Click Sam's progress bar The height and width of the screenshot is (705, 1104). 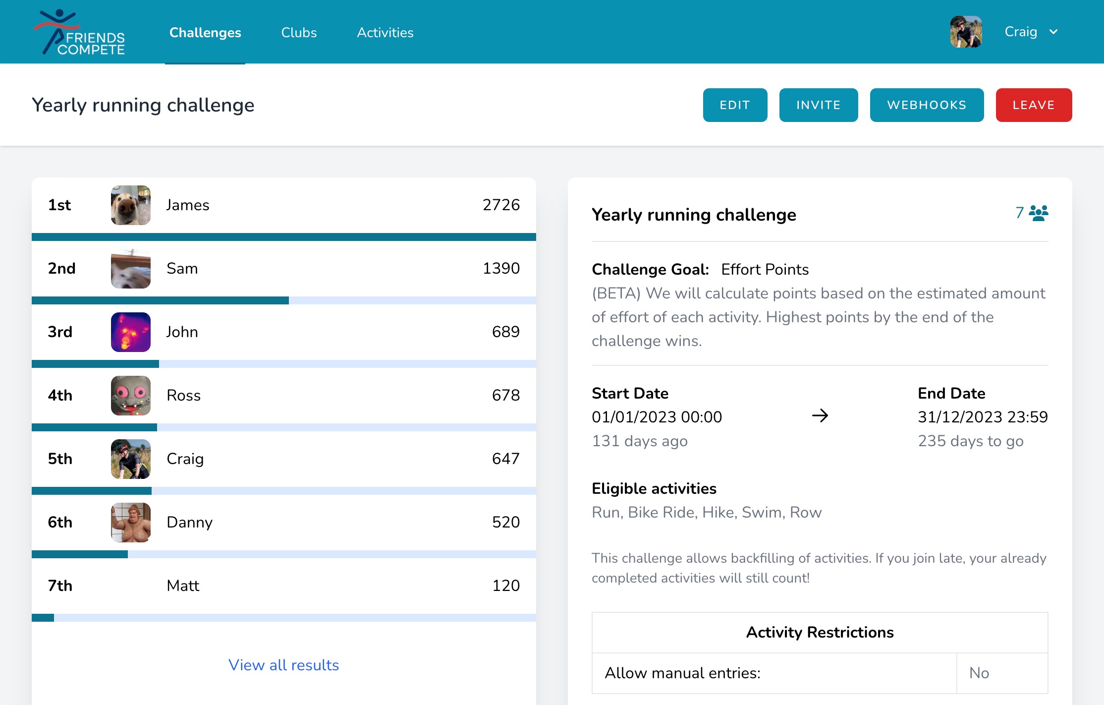pyautogui.click(x=283, y=300)
